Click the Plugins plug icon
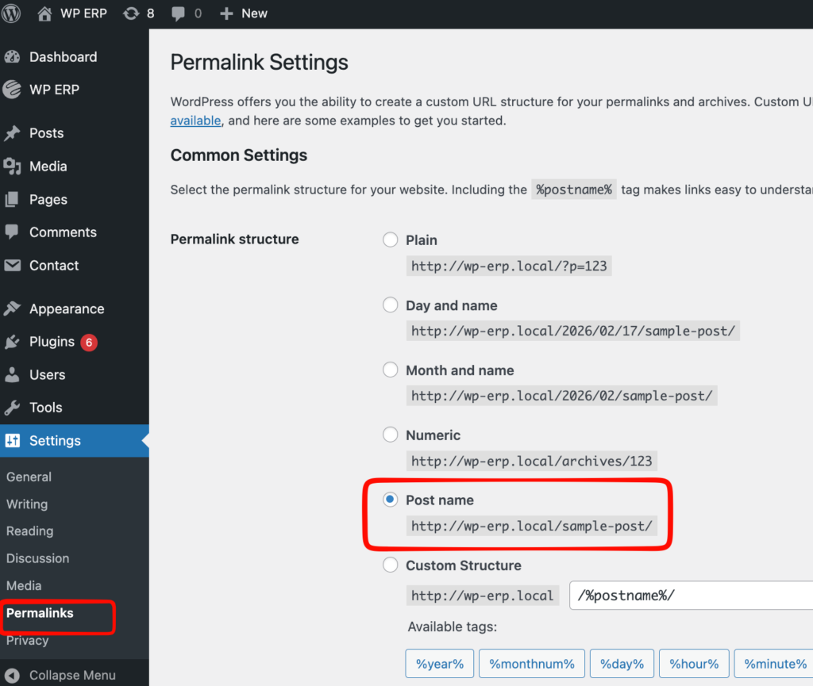Viewport: 813px width, 686px height. (x=12, y=342)
